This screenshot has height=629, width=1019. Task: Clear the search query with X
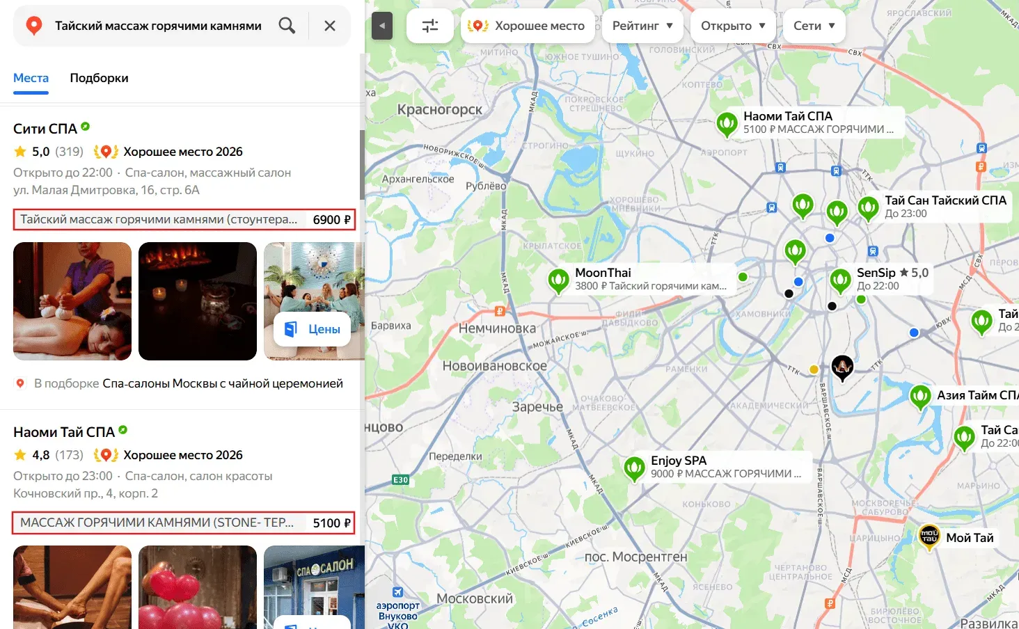click(330, 26)
